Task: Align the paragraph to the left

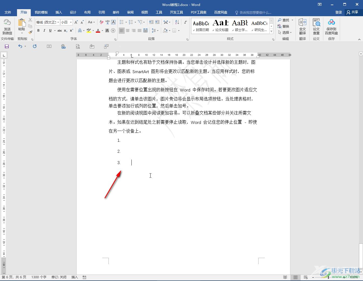Action: coord(122,31)
